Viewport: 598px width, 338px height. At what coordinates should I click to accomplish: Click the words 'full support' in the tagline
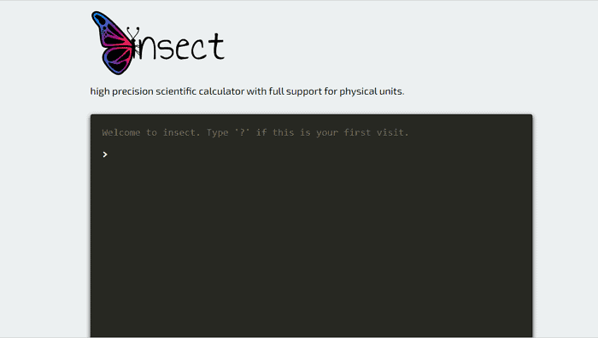(x=296, y=91)
